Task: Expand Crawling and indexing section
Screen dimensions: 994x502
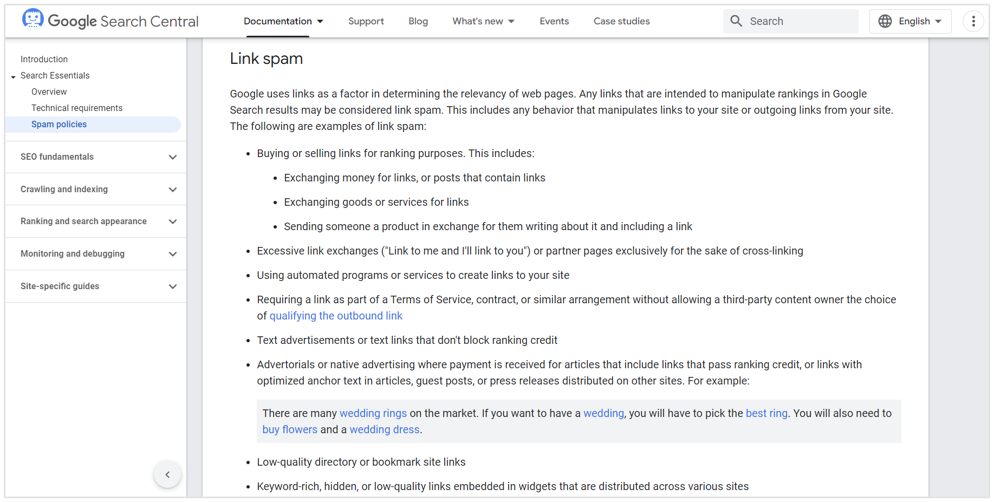Action: pyautogui.click(x=173, y=190)
